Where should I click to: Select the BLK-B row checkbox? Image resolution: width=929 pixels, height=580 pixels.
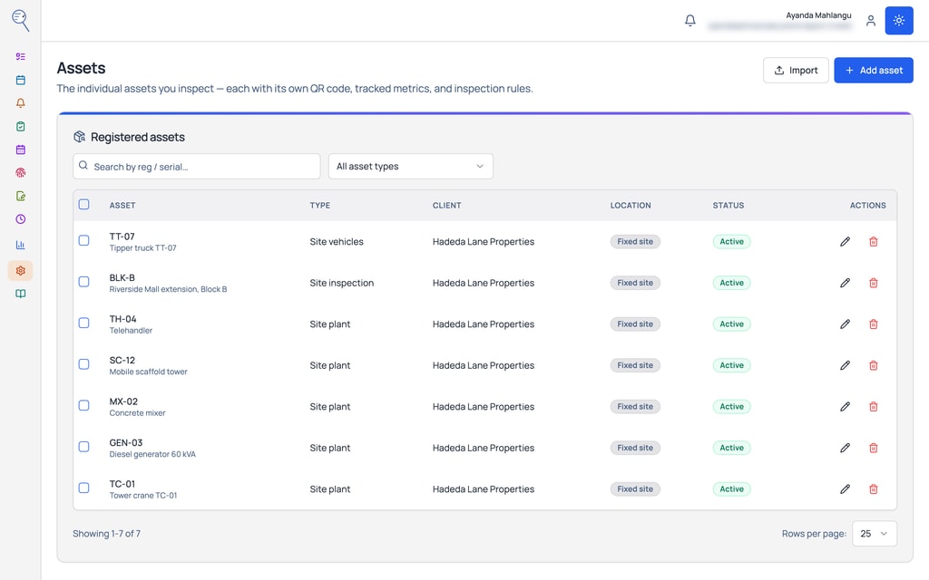[84, 282]
